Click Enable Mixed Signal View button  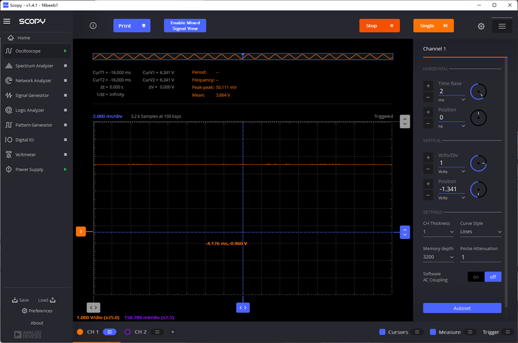pos(185,26)
